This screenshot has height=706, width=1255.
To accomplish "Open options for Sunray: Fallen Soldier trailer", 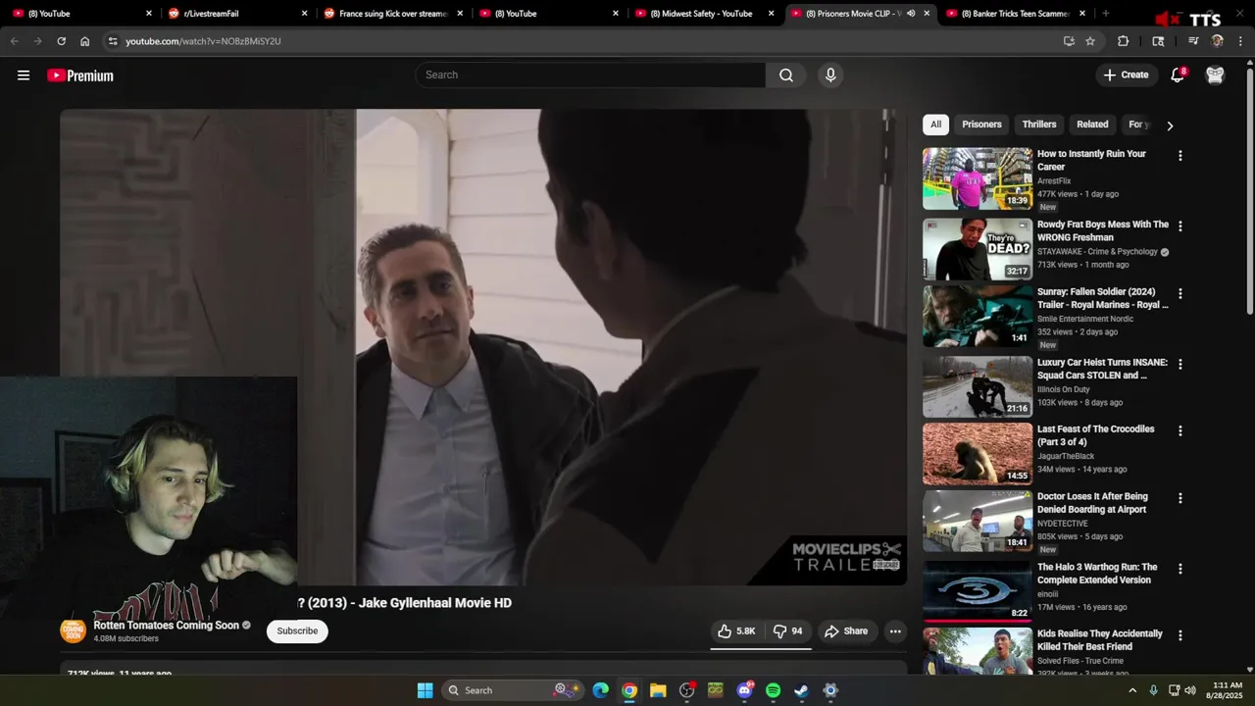I will point(1180,293).
